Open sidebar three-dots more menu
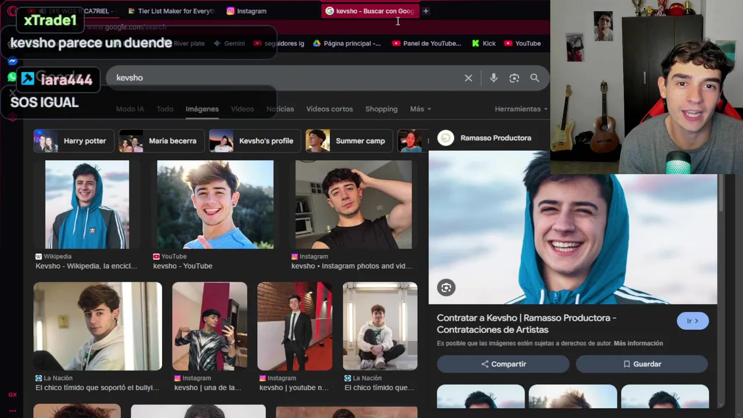This screenshot has height=418, width=743. tap(12, 410)
